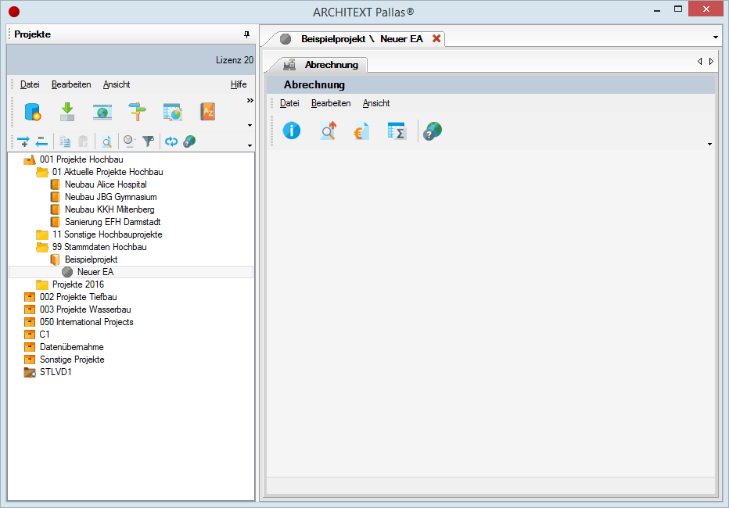Click the euro document icon
Viewport: 729px width, 508px height.
pyautogui.click(x=361, y=131)
